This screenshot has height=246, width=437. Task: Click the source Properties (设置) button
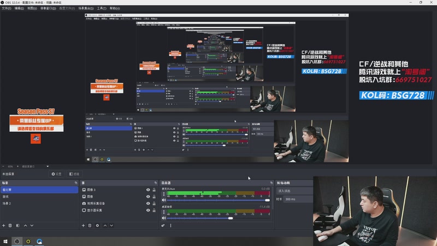57,174
